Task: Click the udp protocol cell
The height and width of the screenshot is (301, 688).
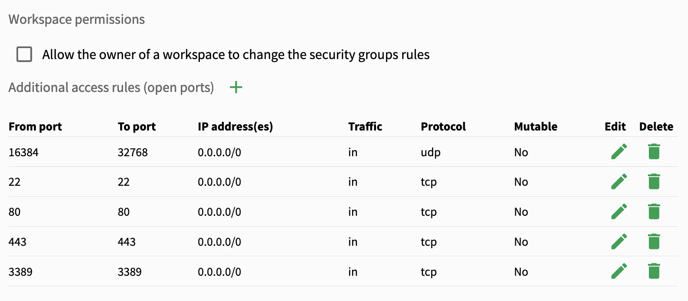Action: [430, 153]
